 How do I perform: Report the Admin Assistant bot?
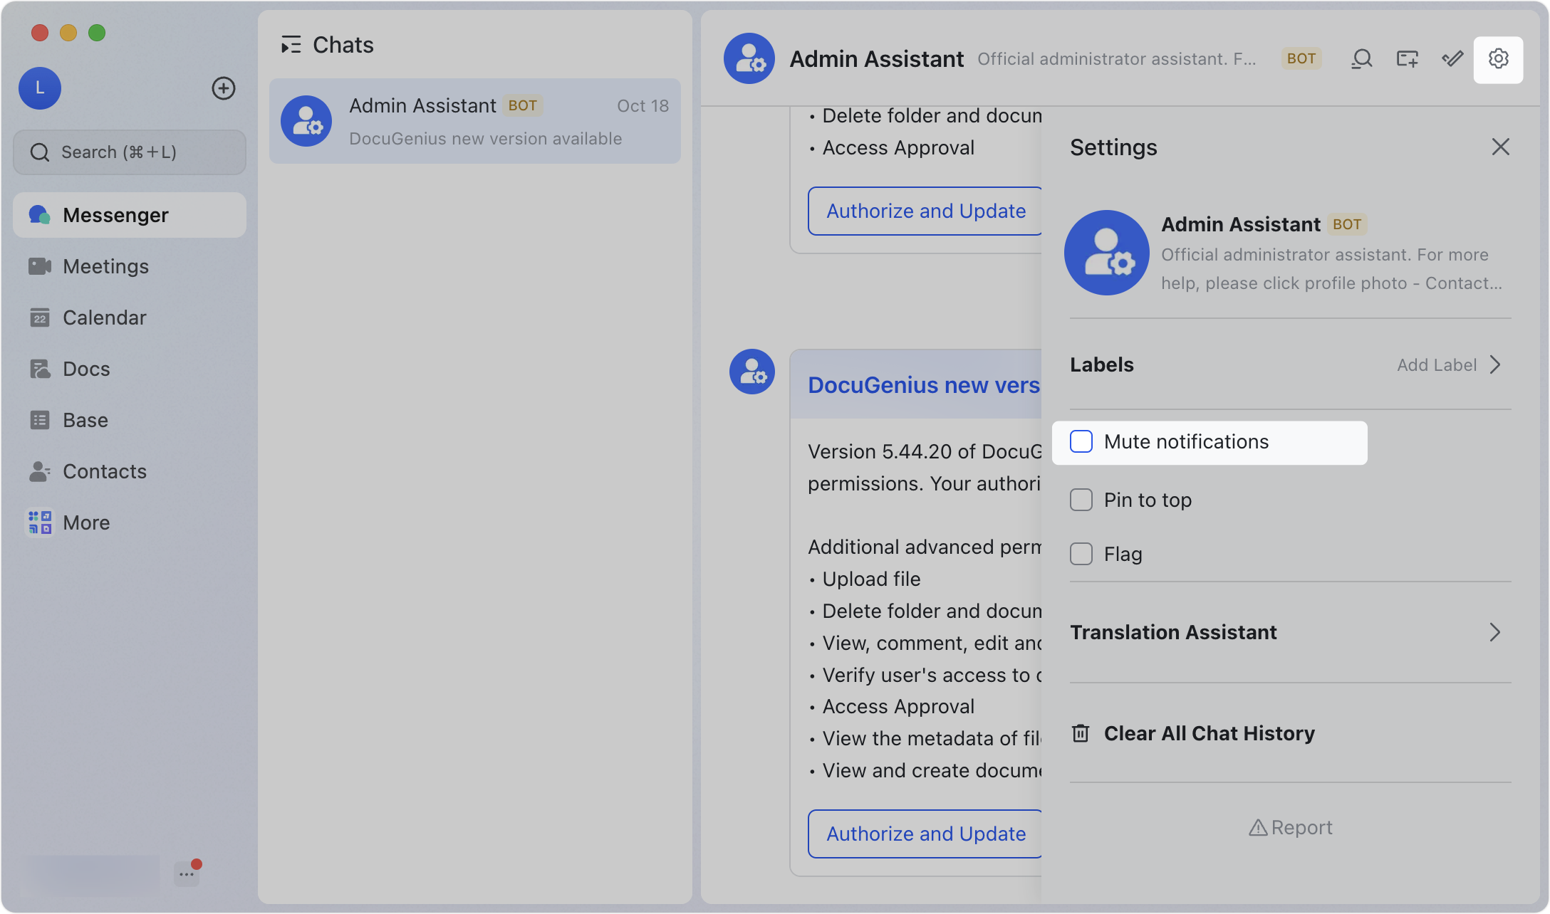tap(1289, 826)
